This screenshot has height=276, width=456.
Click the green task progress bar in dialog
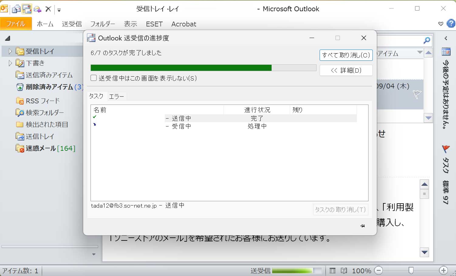[x=203, y=68]
